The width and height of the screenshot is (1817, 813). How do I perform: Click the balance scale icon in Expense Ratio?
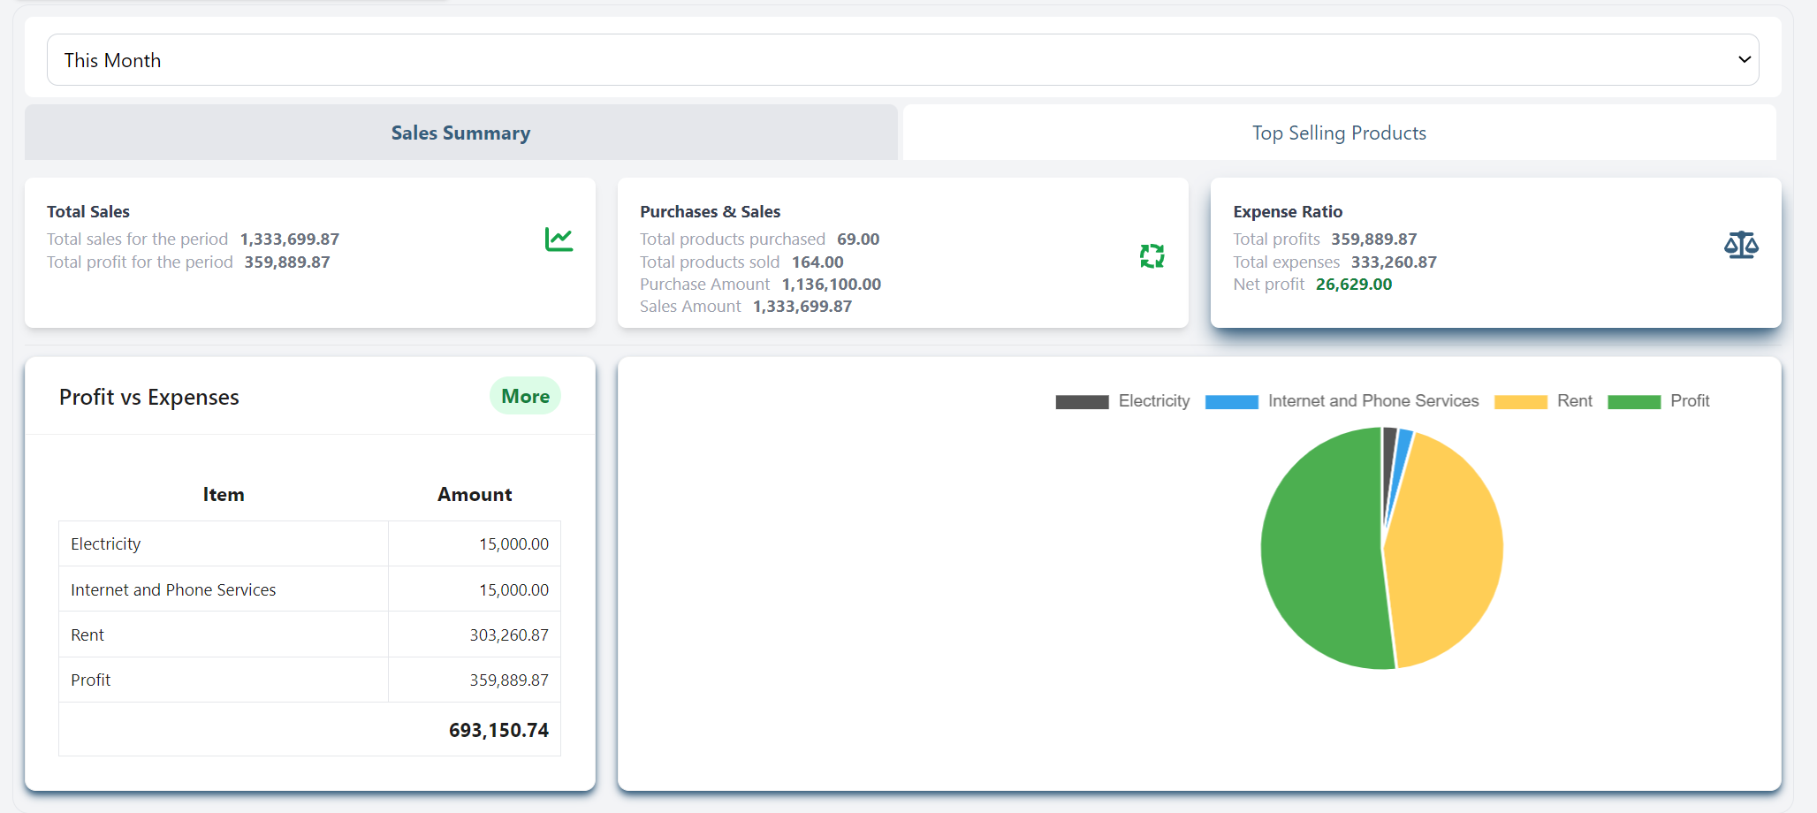[x=1740, y=245]
